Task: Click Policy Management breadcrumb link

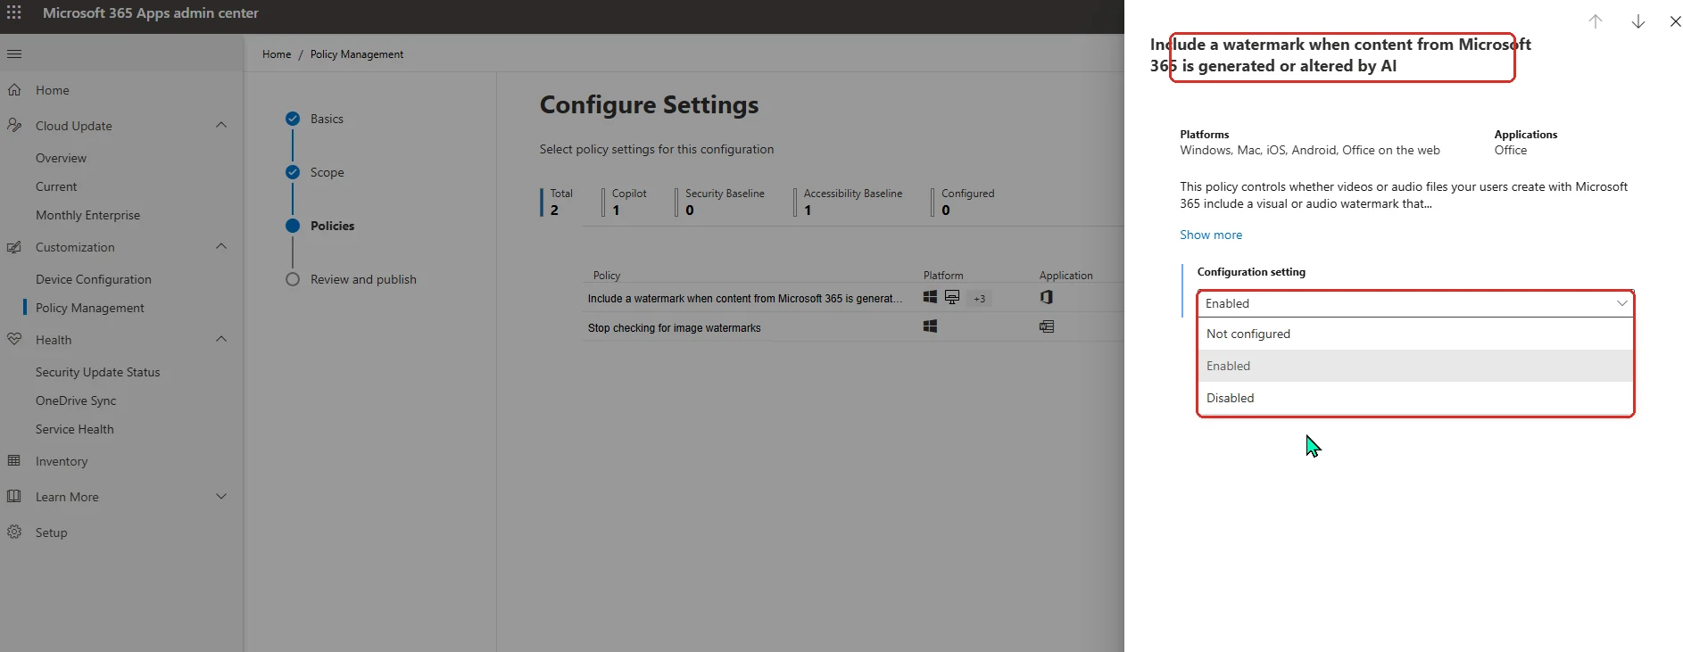Action: (x=357, y=54)
